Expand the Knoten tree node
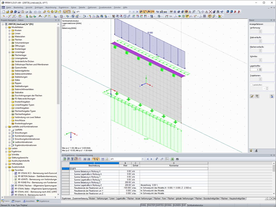Viewport: 276px width, 207px height. click(9, 31)
